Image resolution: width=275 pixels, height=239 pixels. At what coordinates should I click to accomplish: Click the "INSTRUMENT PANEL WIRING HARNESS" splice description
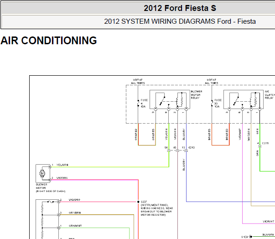point(157,210)
